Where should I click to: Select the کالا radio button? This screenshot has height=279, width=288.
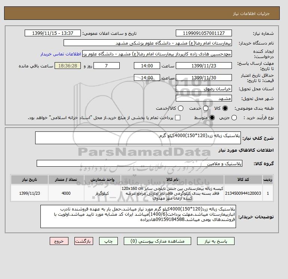tap(225, 108)
